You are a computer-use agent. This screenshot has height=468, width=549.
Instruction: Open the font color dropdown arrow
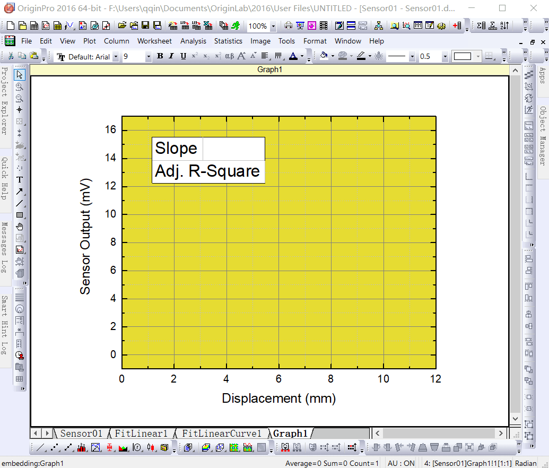tap(302, 56)
